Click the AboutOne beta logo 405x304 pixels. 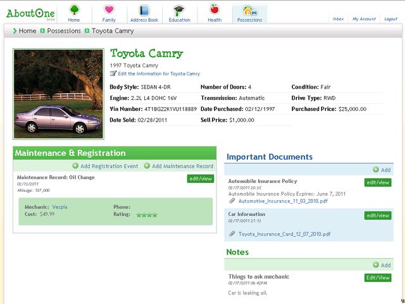tap(30, 14)
